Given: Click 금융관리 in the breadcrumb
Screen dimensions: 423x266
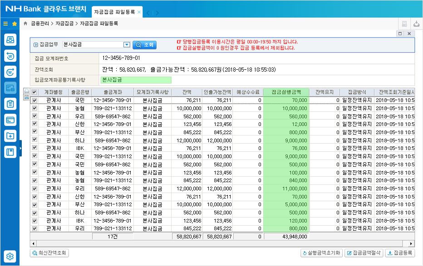Looking at the screenshot, I should [39, 24].
